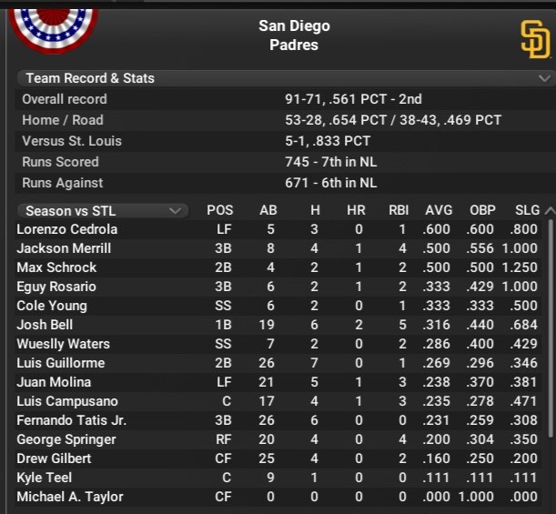
Task: Click the scrollbar up arrow beside SLG
Action: [x=549, y=211]
